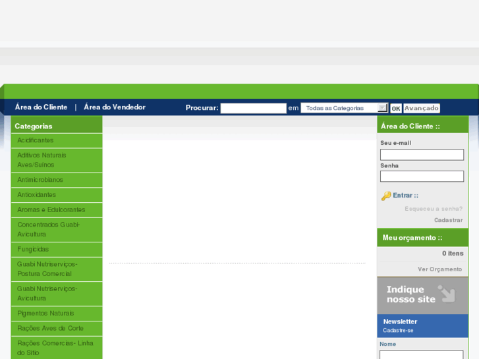Open the Todas as Categorias dropdown

click(345, 108)
